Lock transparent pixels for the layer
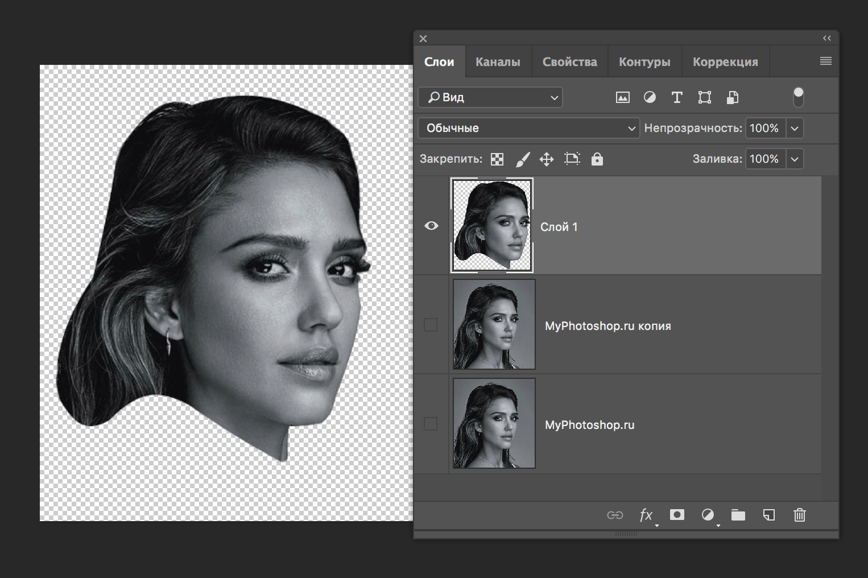 (x=497, y=159)
